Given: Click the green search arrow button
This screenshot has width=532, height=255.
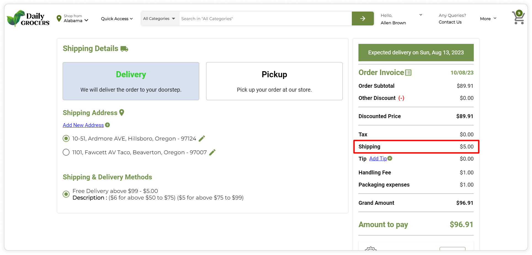Looking at the screenshot, I should (363, 18).
